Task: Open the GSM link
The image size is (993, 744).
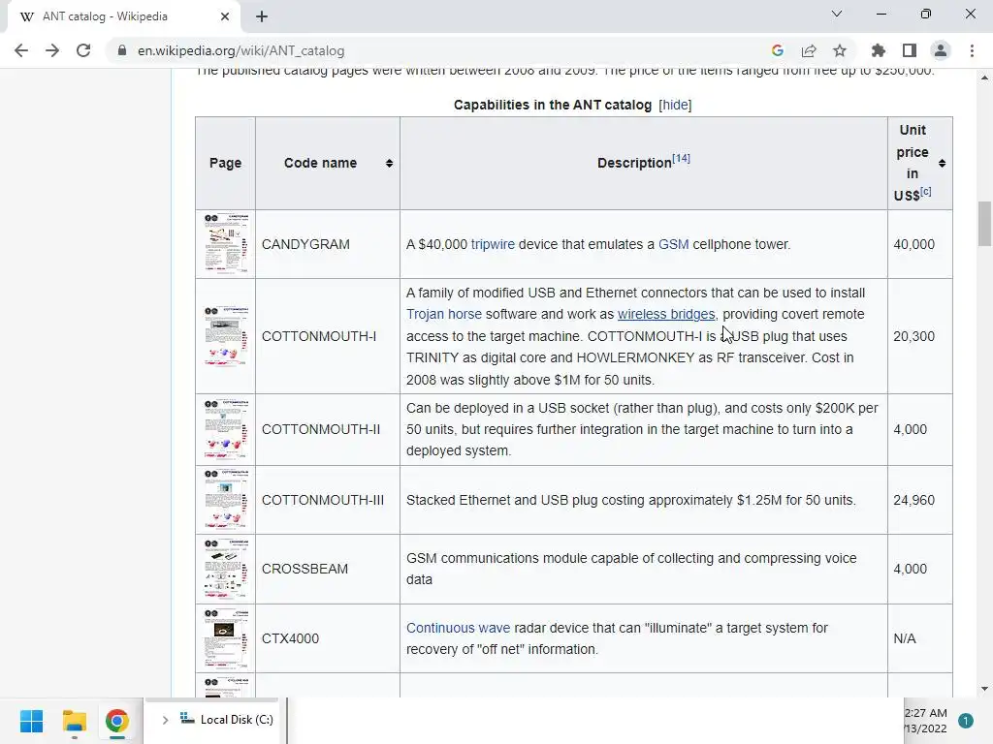Action: pyautogui.click(x=674, y=244)
